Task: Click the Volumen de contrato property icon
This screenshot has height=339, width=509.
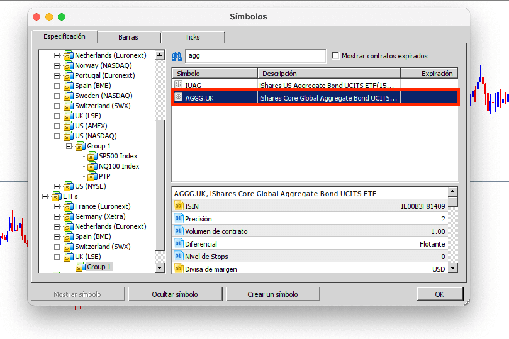Action: click(178, 231)
